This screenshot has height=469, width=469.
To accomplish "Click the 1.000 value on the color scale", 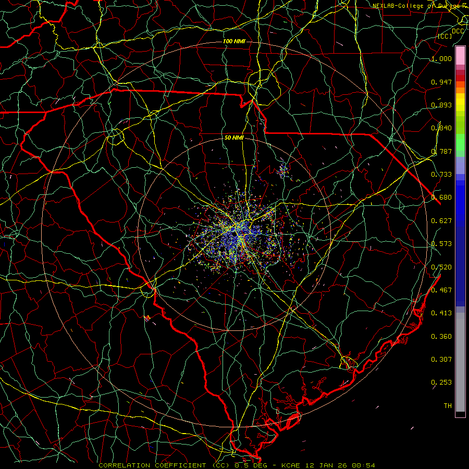I will point(441,58).
